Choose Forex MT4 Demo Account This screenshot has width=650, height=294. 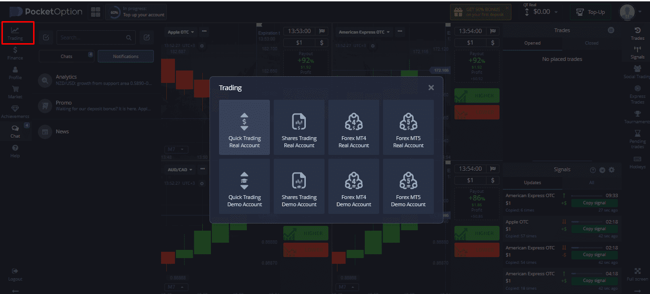354,187
